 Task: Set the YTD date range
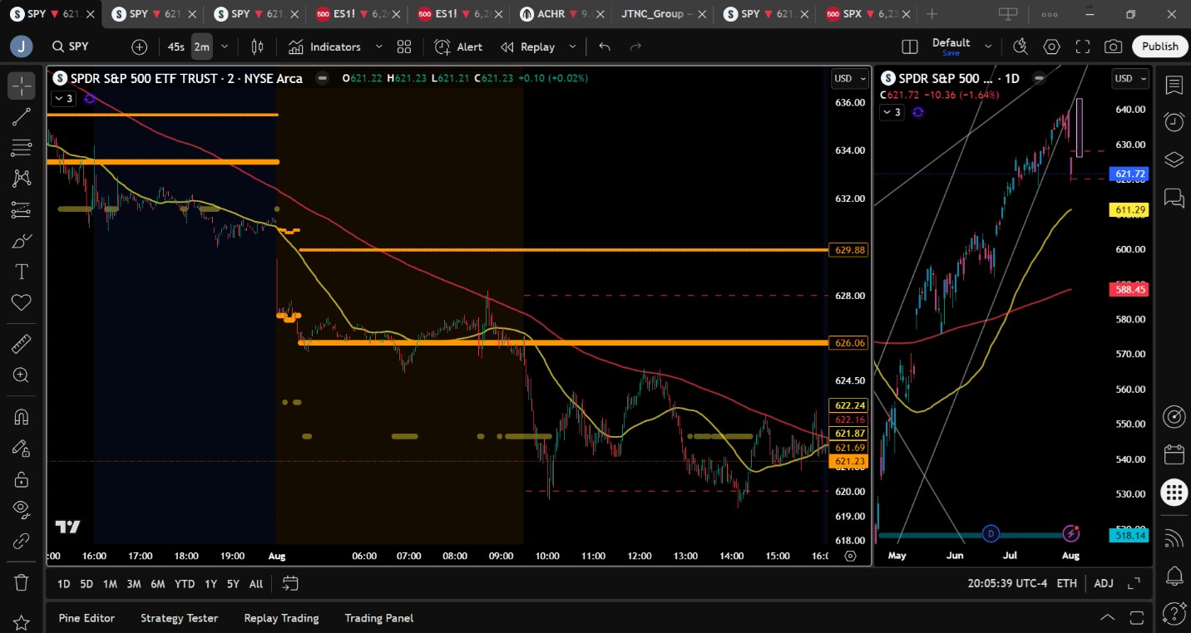[x=185, y=584]
